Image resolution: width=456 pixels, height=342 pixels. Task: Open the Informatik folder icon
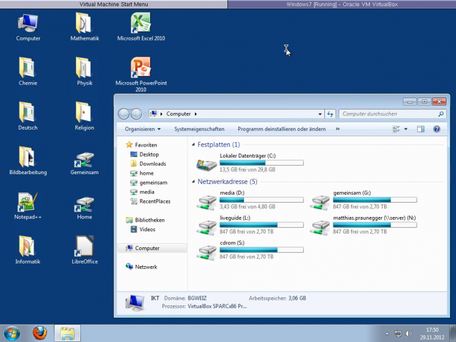point(28,250)
